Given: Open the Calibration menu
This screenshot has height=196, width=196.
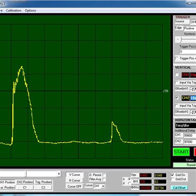Looking at the screenshot, I should [14, 10].
